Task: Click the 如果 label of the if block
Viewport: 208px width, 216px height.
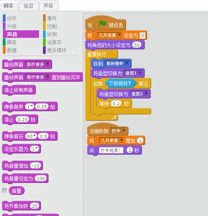Action: pos(98,84)
